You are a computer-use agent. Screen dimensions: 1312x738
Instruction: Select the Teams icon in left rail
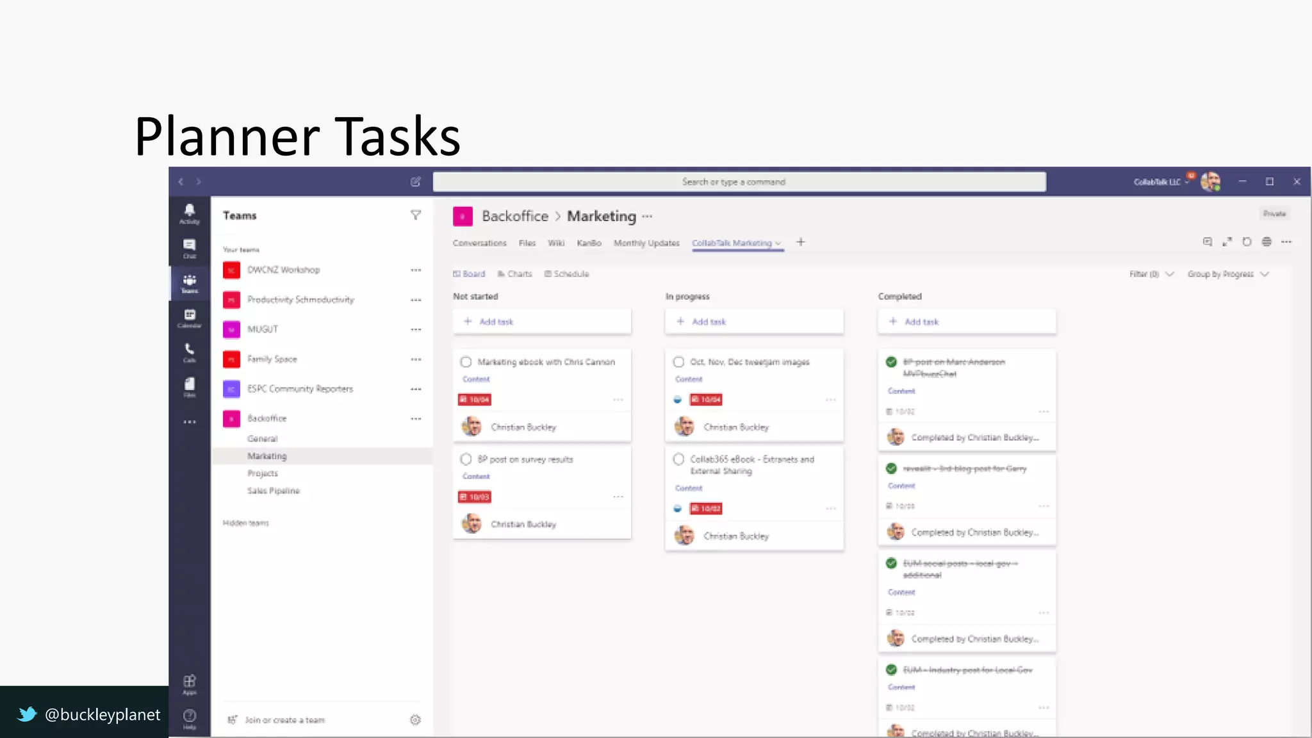(x=190, y=283)
